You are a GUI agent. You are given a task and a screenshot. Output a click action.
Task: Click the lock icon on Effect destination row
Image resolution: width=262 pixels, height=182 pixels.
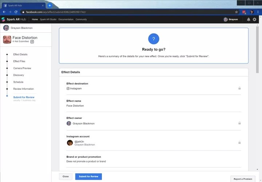click(239, 88)
